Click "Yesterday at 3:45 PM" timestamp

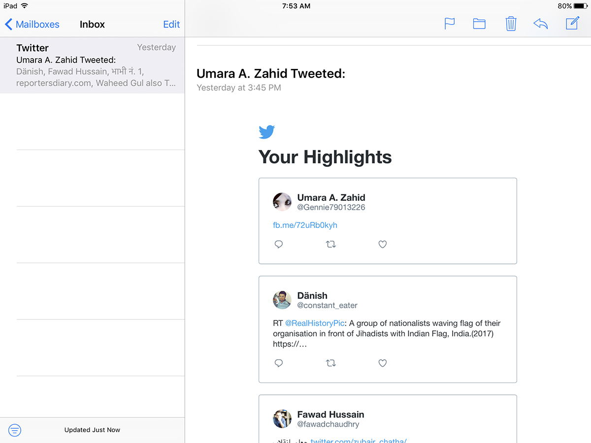coord(239,88)
